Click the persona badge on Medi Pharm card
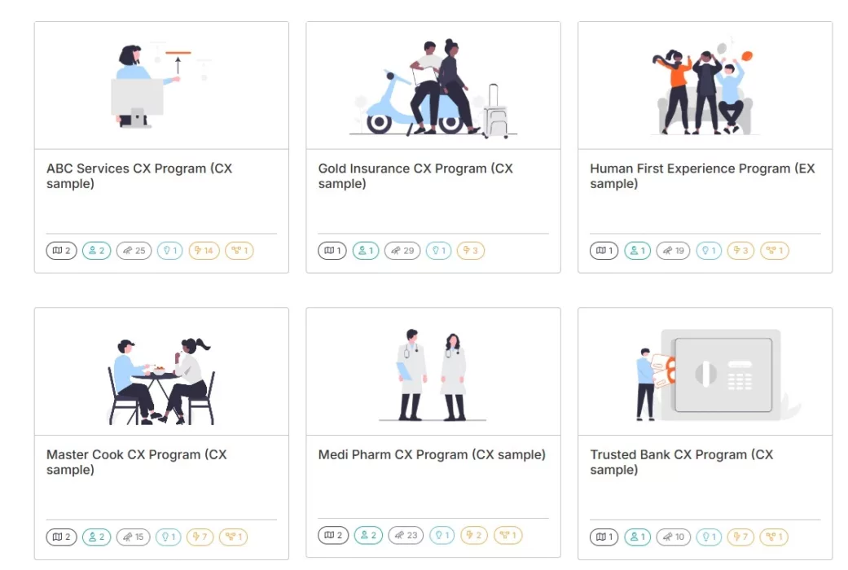 368,535
